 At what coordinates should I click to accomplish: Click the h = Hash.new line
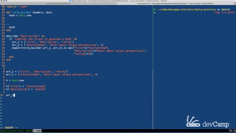pyautogui.click(x=15, y=81)
